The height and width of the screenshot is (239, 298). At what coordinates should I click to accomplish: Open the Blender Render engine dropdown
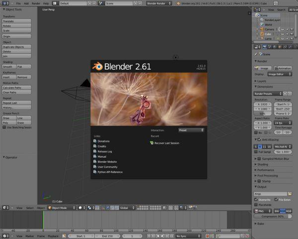(x=159, y=3)
